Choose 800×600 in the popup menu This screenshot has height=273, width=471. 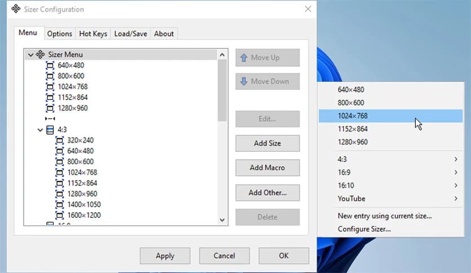click(x=390, y=103)
